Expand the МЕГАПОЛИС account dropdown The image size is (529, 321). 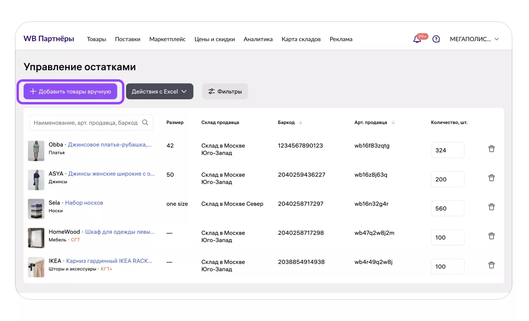click(x=474, y=39)
